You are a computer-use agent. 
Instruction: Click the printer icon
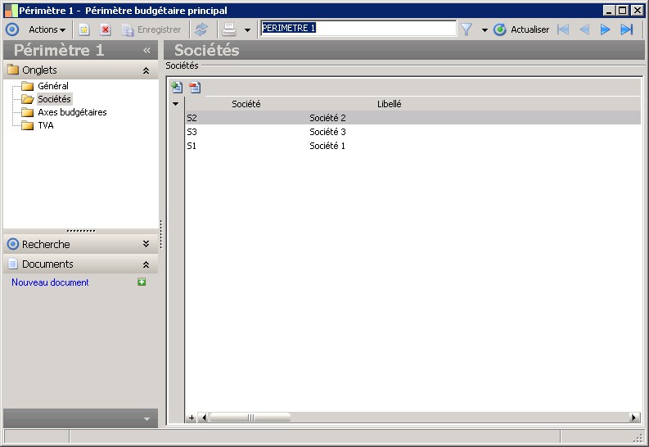(229, 29)
